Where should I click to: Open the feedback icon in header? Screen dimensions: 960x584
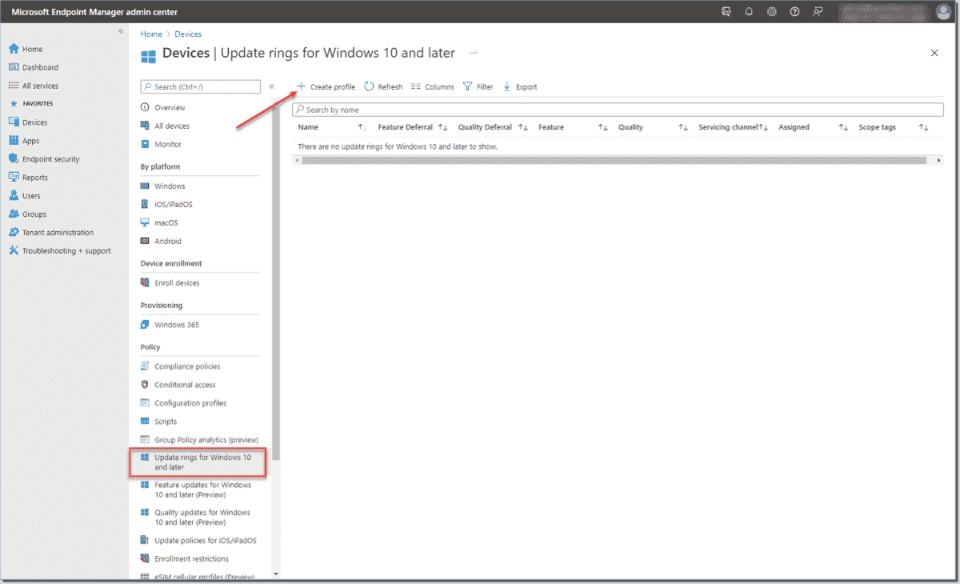coord(818,12)
